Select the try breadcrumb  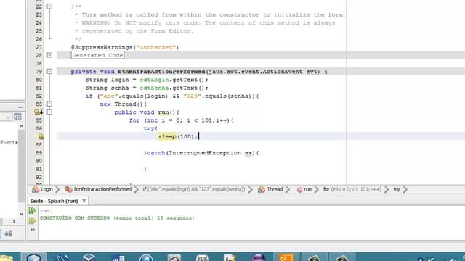coord(397,189)
